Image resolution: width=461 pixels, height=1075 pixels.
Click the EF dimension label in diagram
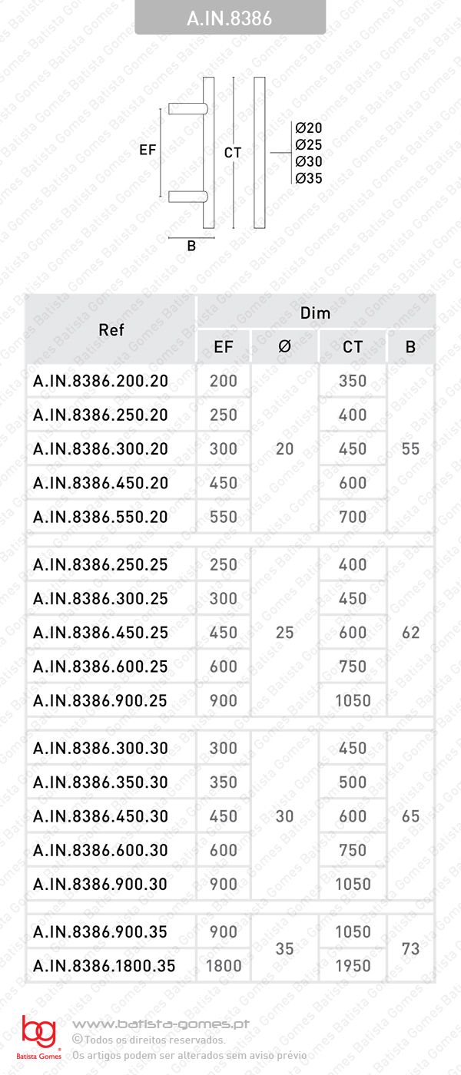point(148,150)
